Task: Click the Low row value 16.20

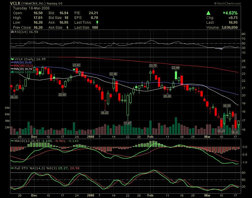Action: (38, 23)
